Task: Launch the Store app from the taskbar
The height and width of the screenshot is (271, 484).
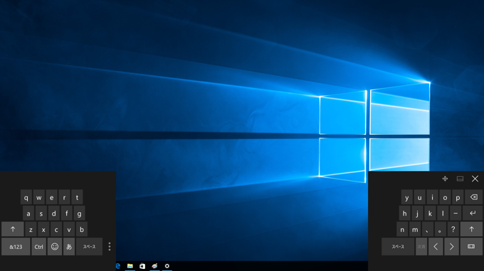Action: [x=142, y=266]
